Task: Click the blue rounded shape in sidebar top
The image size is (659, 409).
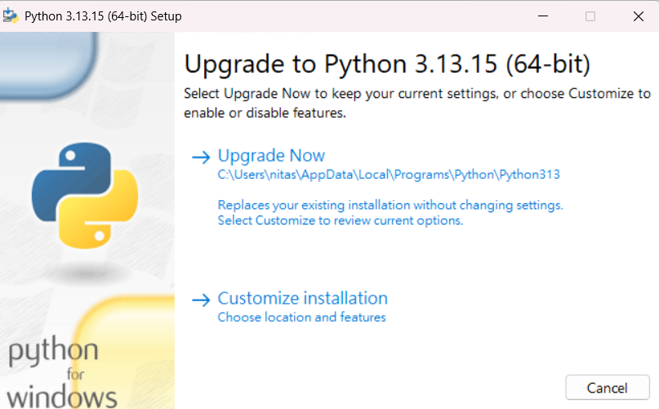Action: pos(48,65)
